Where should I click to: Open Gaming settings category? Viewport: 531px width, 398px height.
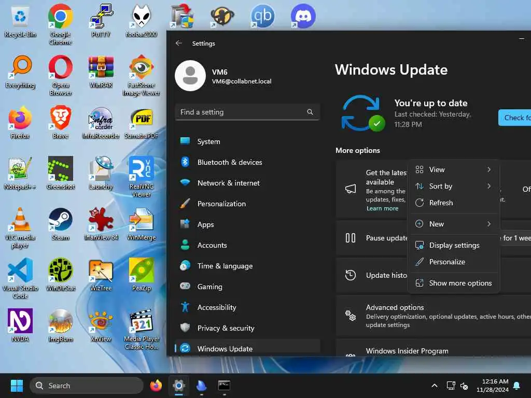(247, 287)
